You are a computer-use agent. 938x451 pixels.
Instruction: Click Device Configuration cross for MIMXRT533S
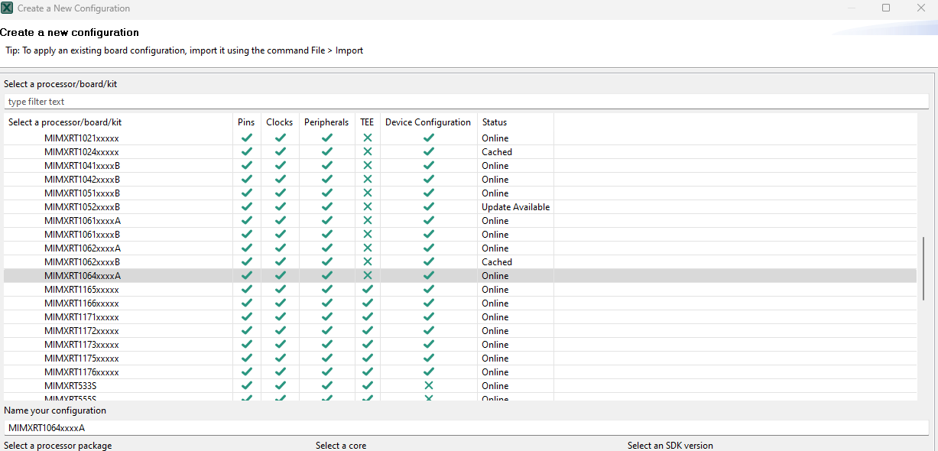tap(428, 386)
